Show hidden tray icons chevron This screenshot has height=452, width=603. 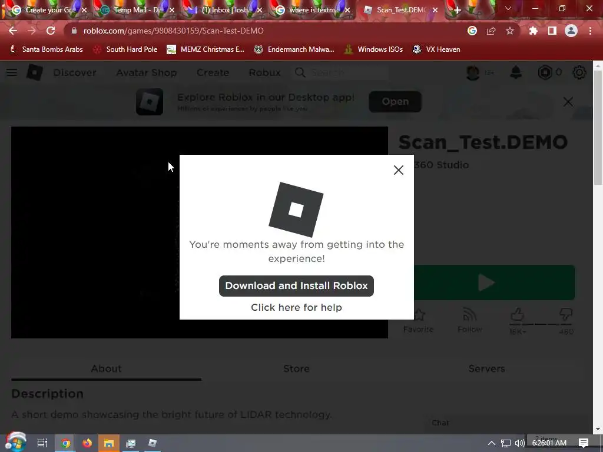(x=491, y=443)
